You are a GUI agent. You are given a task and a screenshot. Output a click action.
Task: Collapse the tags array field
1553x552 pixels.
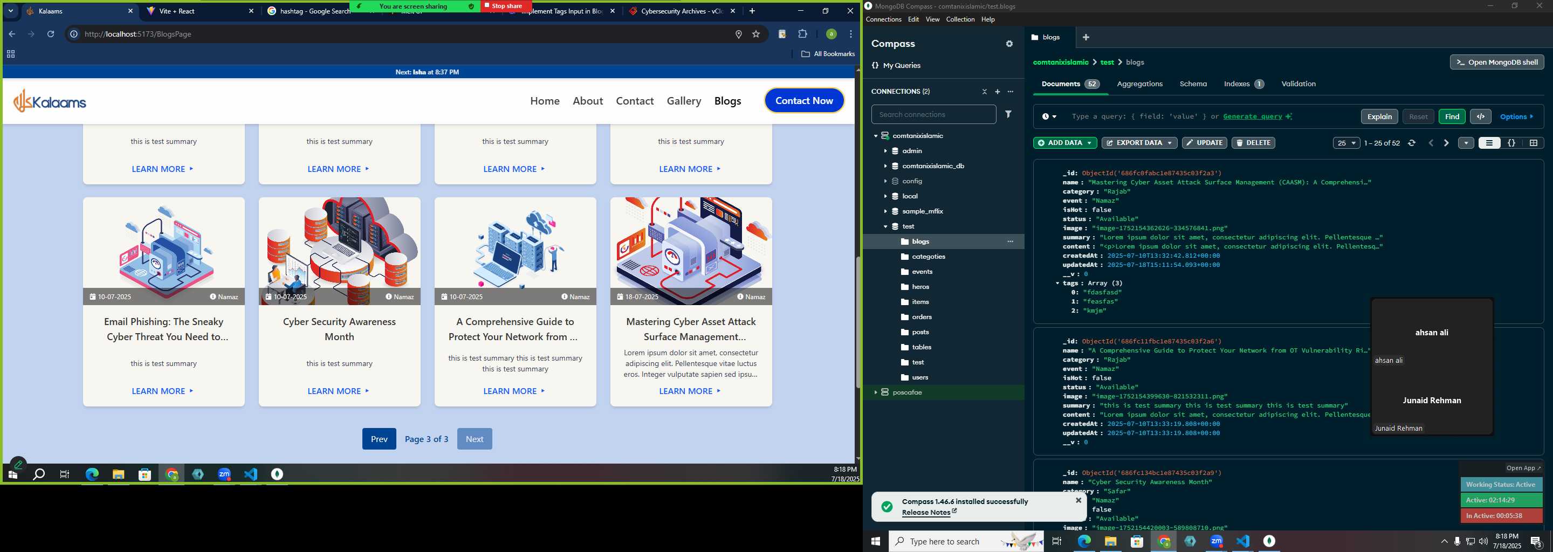pos(1057,283)
